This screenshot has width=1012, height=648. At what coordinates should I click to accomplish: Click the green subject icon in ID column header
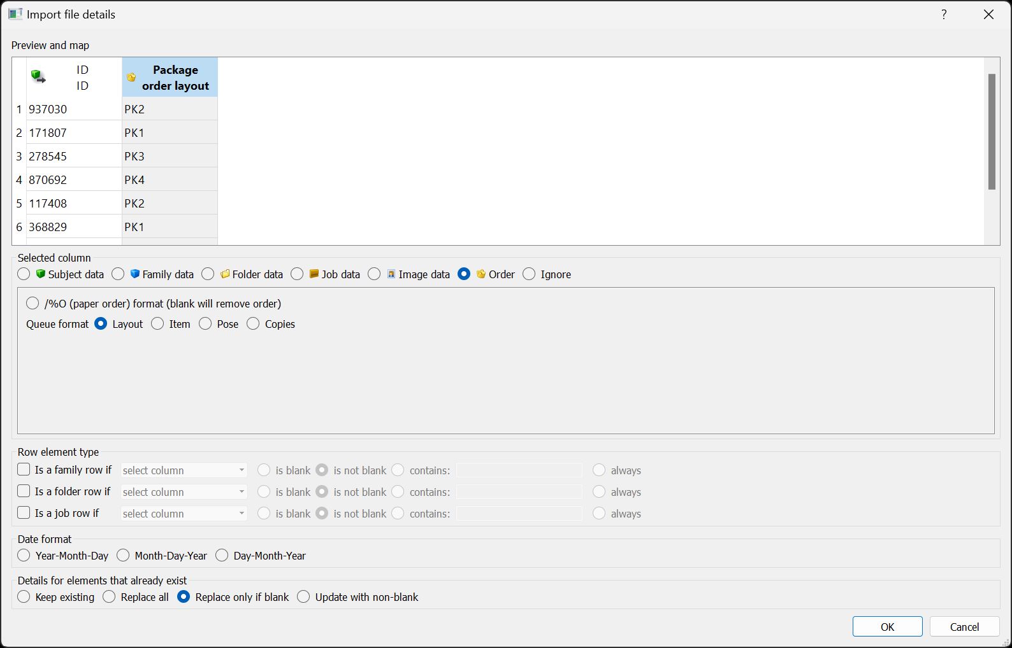(38, 77)
